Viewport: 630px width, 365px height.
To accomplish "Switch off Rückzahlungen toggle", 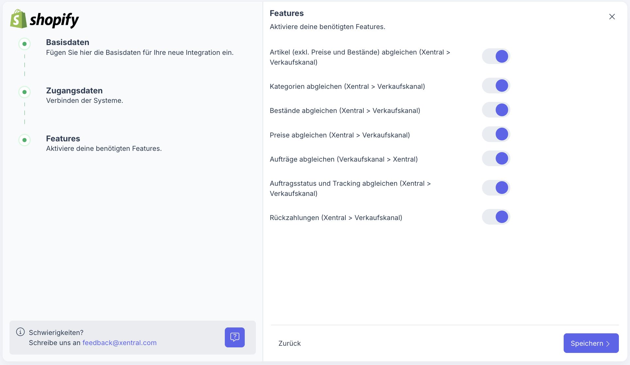I will pyautogui.click(x=496, y=217).
